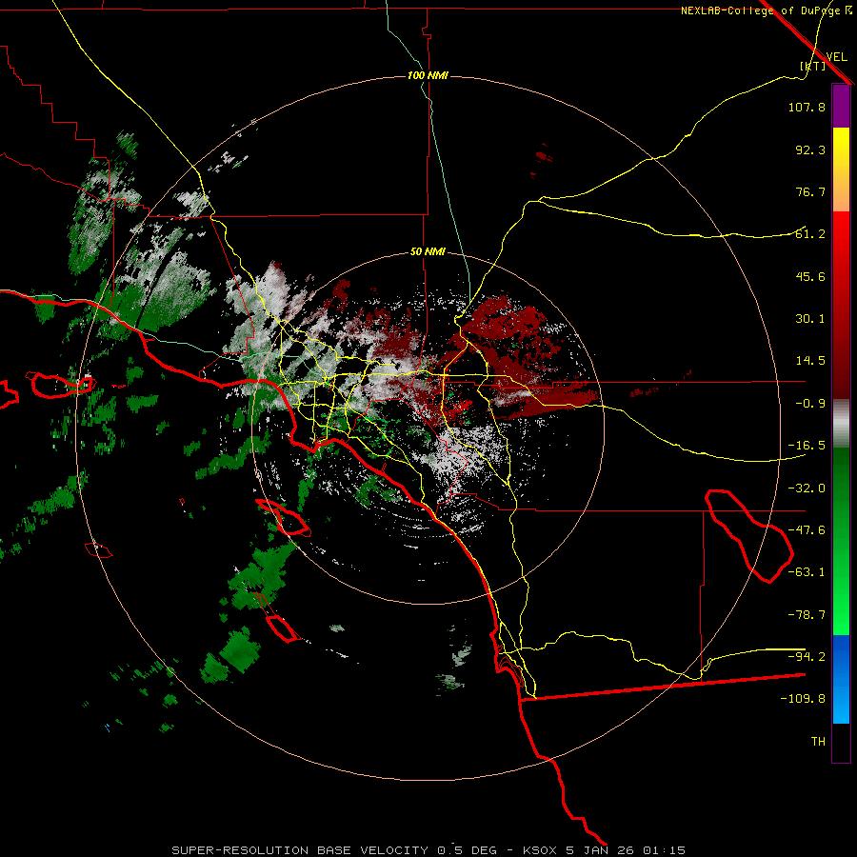Pick the gray near-zero segment of the color bar
This screenshot has width=857, height=857.
[x=841, y=424]
